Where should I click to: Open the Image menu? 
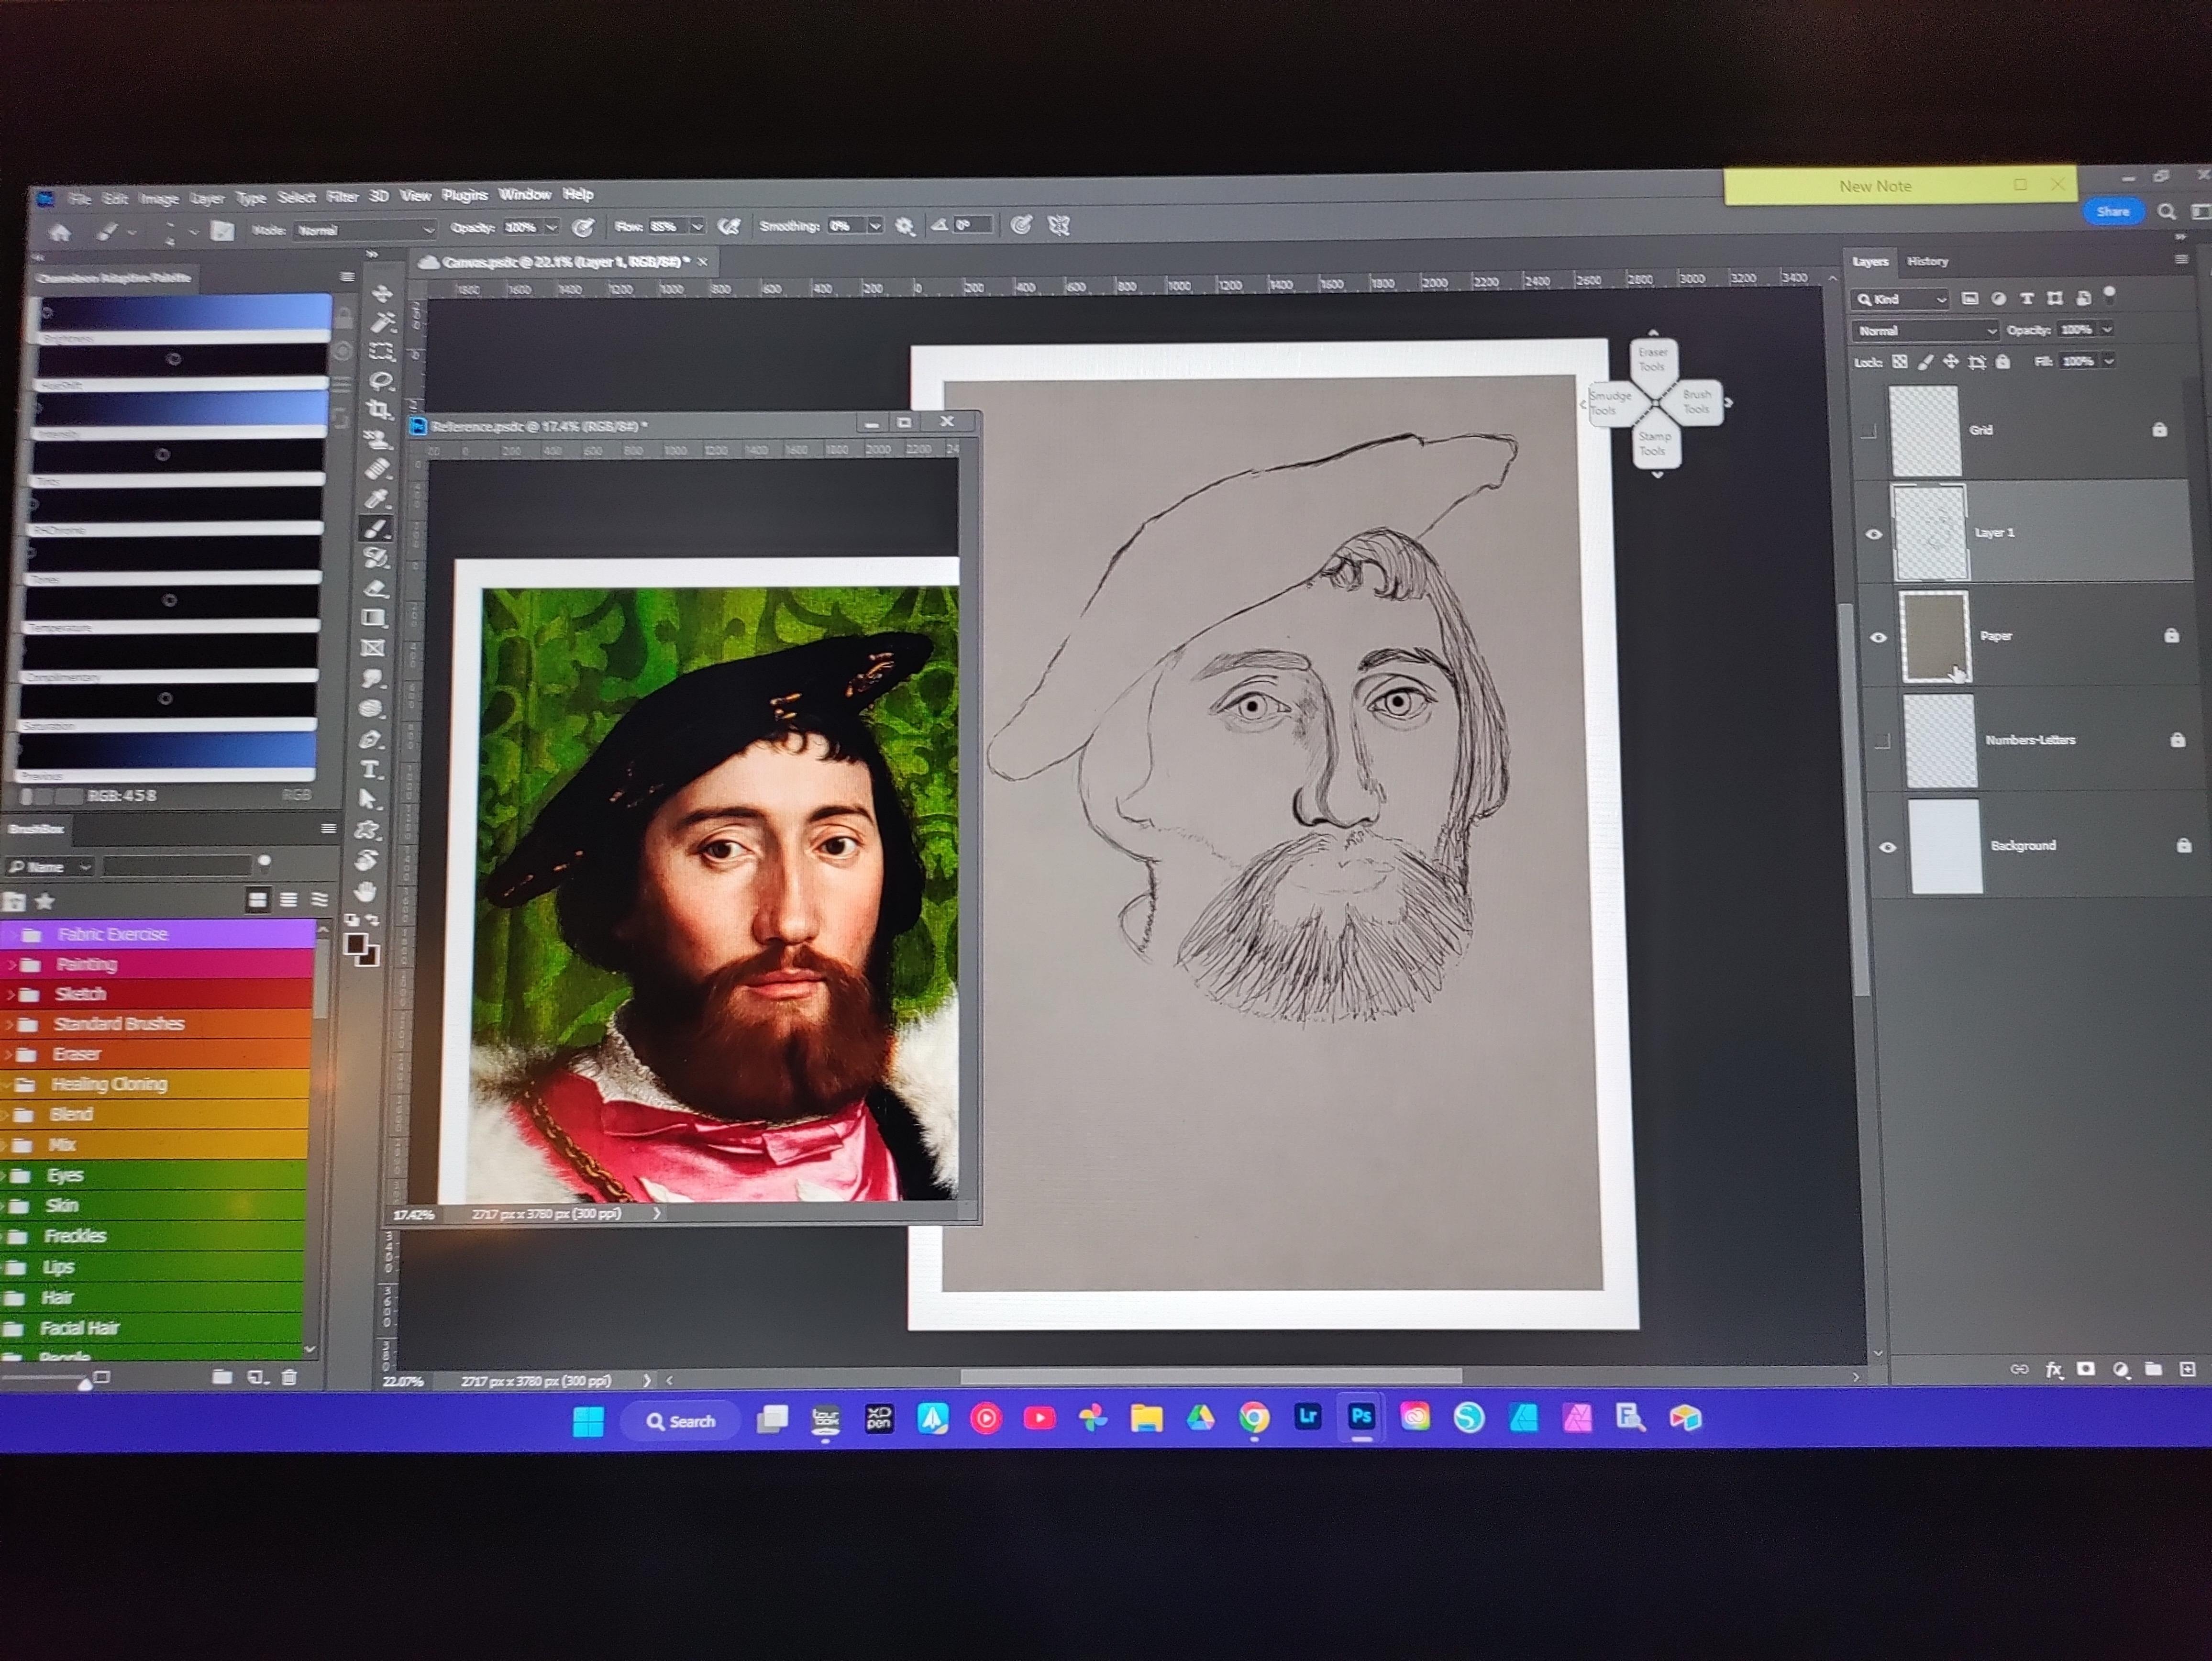(x=159, y=199)
